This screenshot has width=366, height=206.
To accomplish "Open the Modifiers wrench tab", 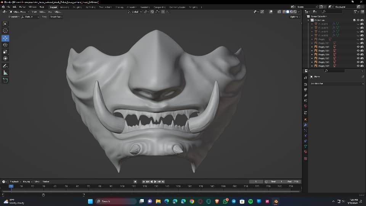I will click(305, 125).
